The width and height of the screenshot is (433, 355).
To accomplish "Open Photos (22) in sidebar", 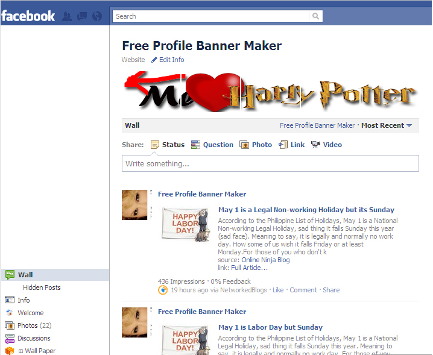I will coord(34,325).
